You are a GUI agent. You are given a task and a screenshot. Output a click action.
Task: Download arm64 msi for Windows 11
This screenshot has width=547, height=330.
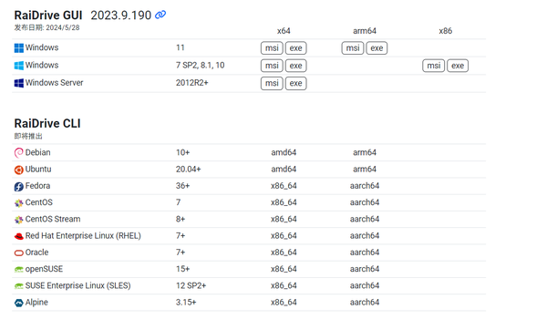353,47
